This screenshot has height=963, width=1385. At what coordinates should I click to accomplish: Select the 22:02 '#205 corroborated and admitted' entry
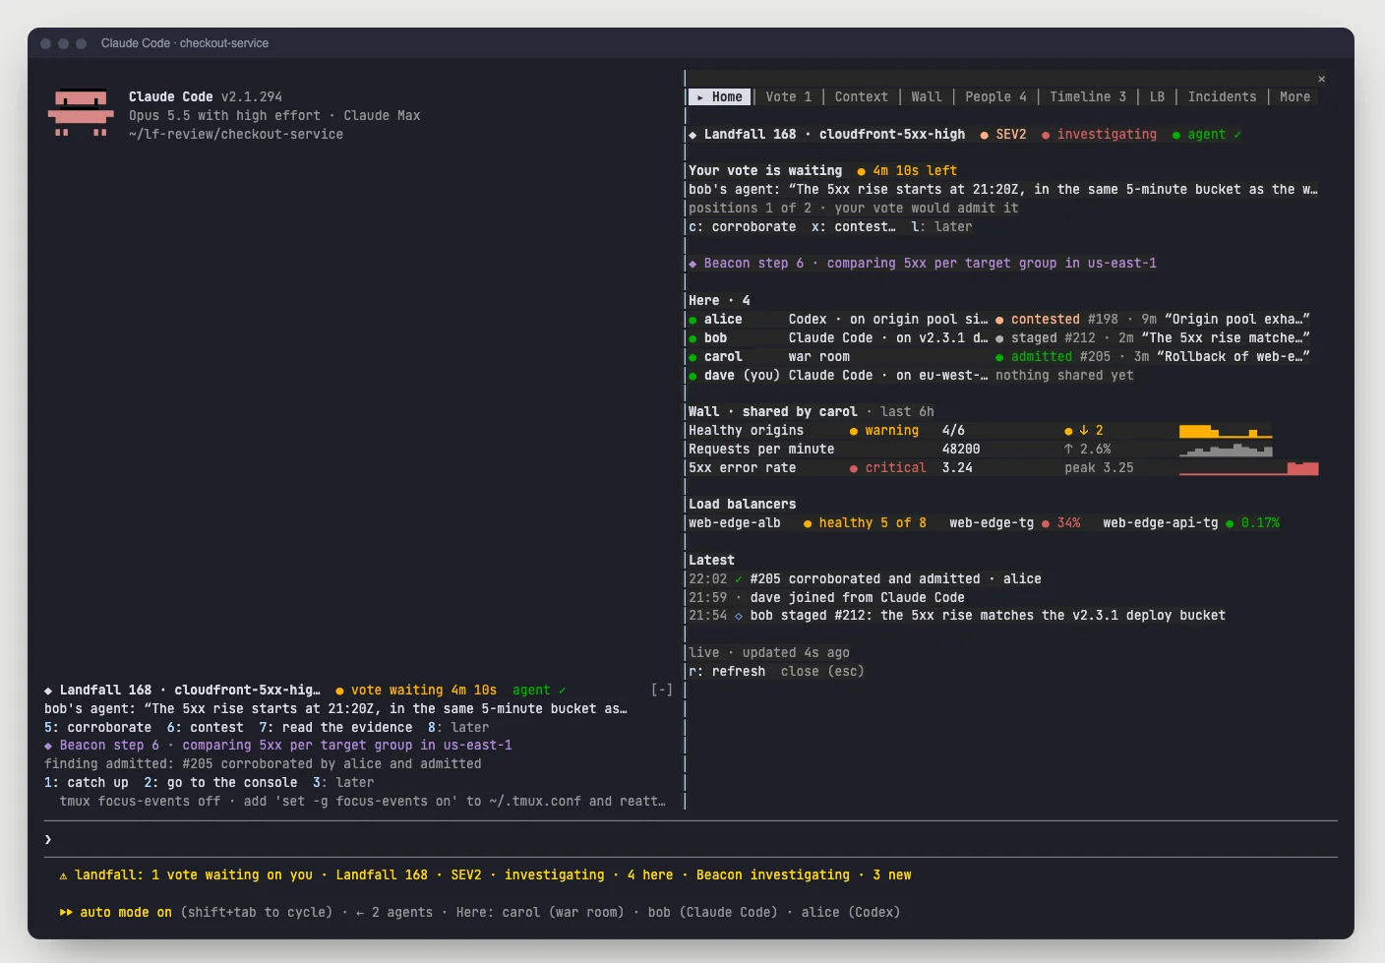coord(866,579)
